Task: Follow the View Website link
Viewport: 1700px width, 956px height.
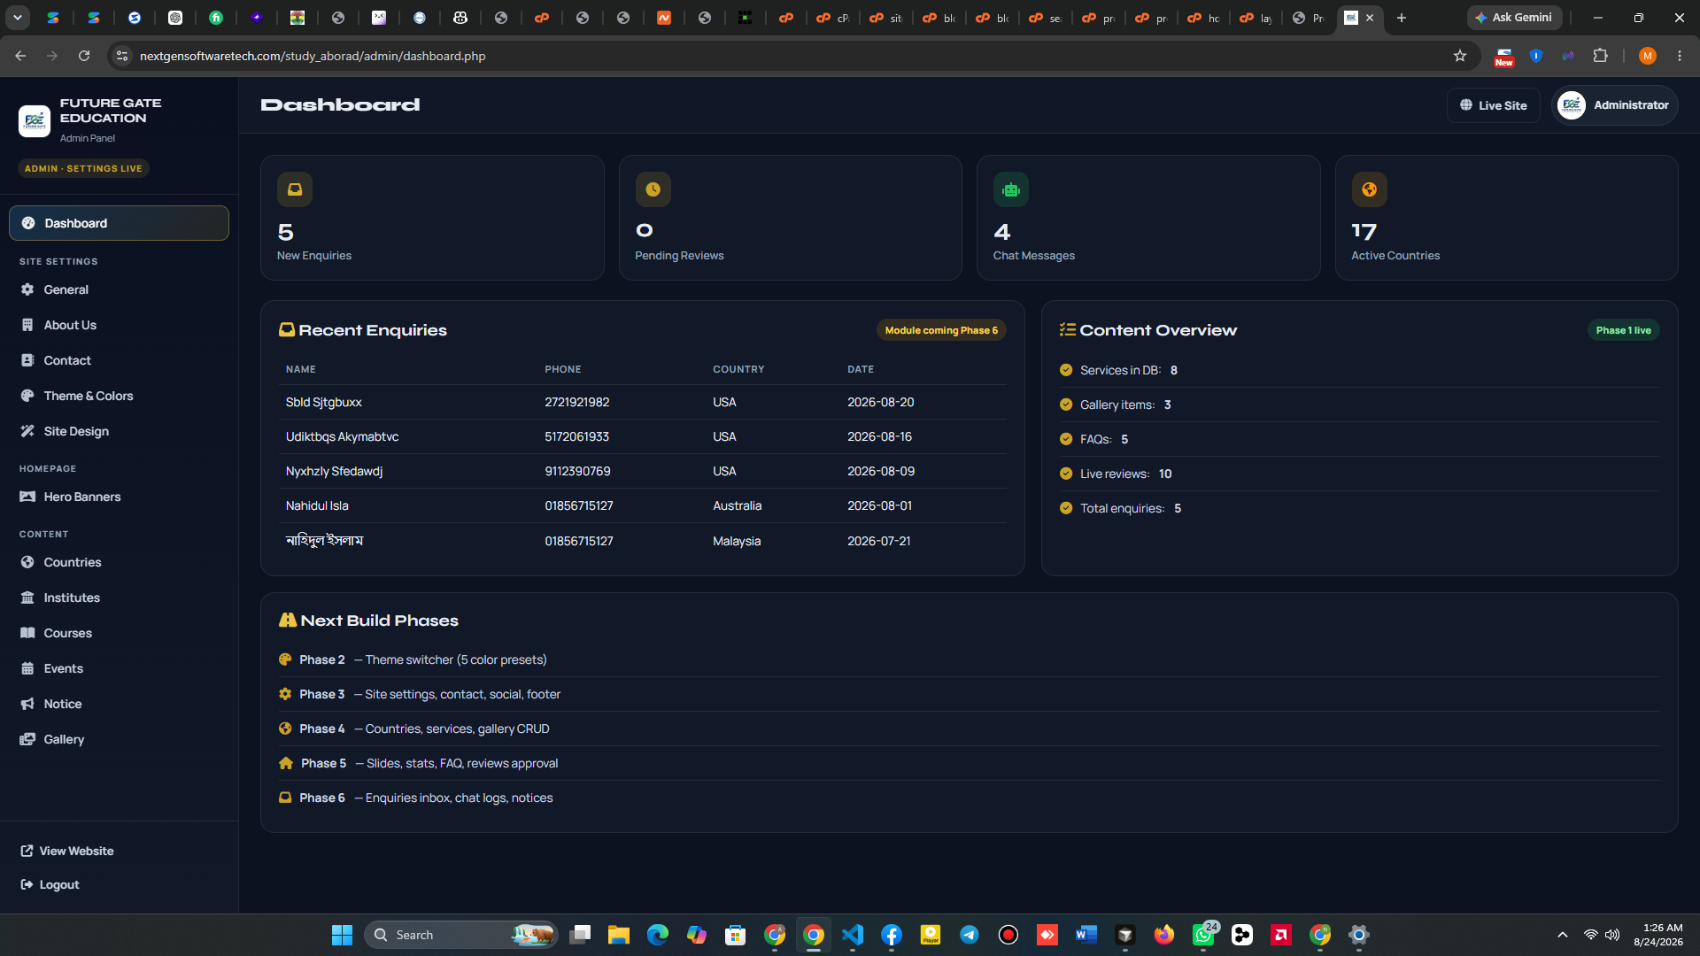Action: tap(67, 851)
